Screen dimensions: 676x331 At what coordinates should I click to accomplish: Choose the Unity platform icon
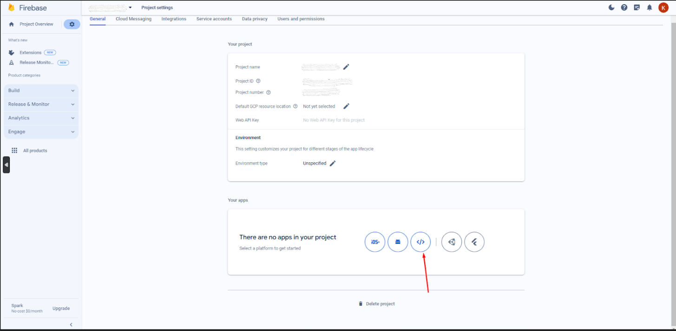[x=451, y=242]
